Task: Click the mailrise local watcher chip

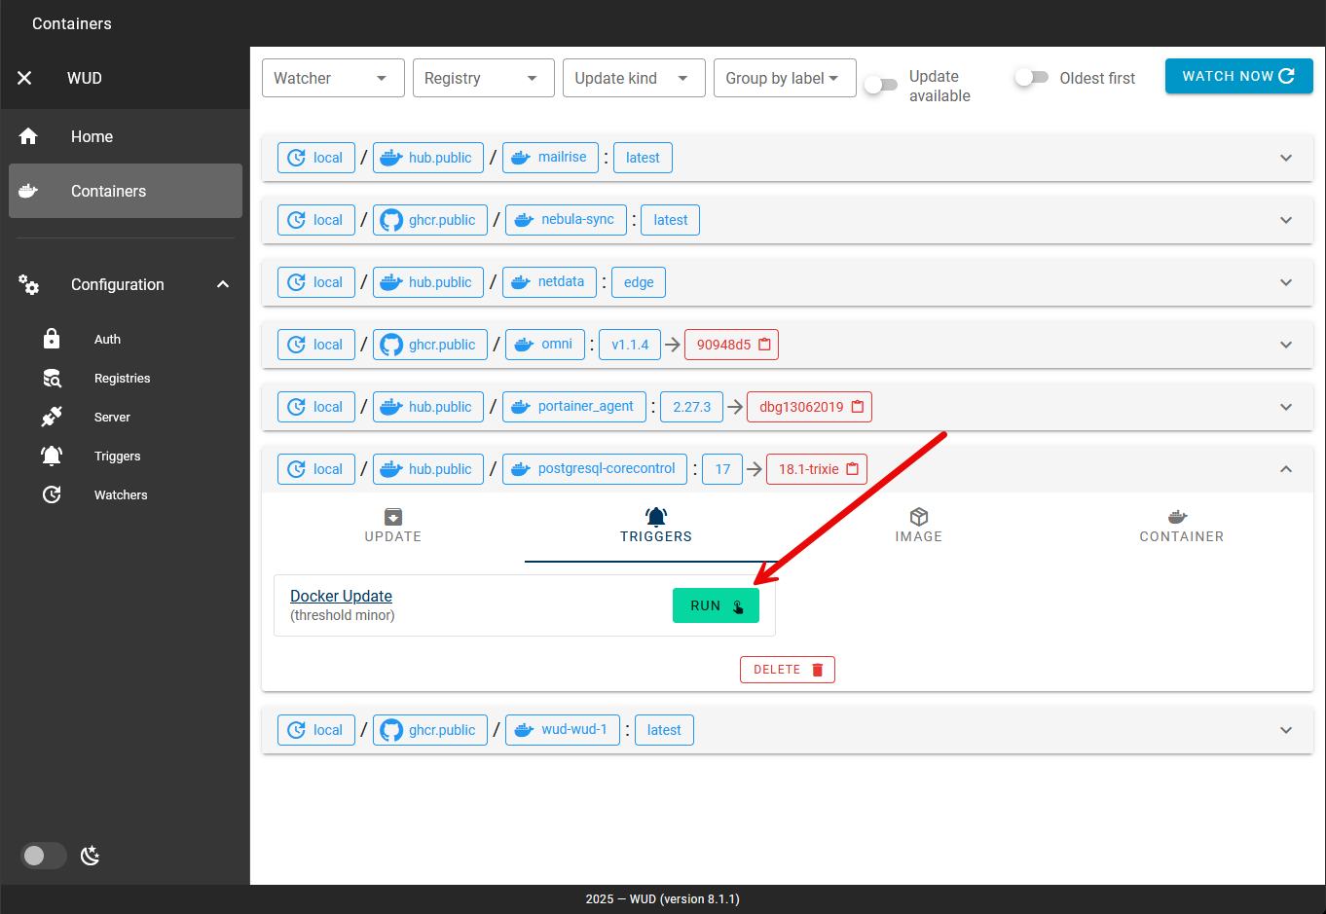Action: click(316, 158)
